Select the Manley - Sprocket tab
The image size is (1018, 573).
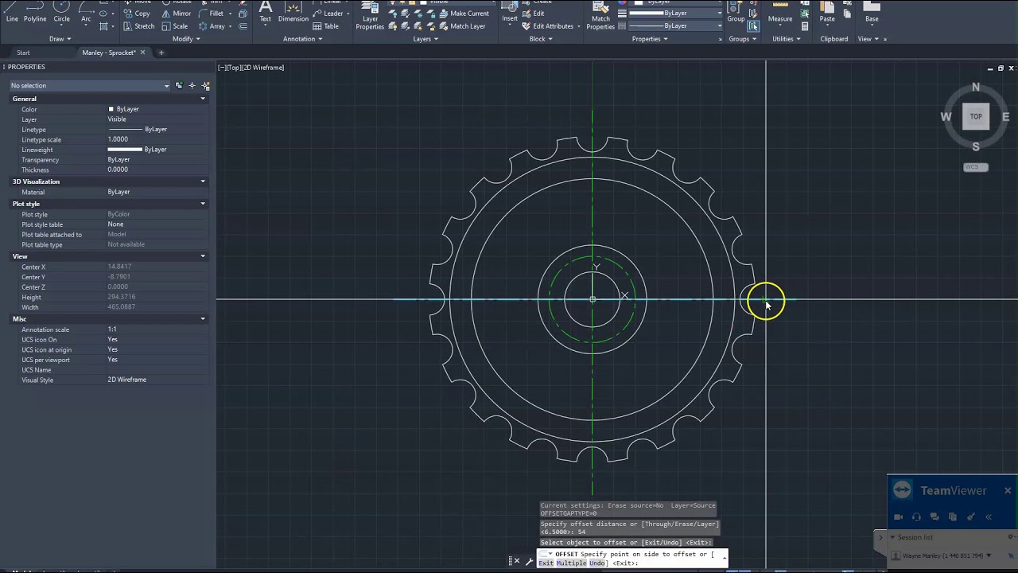[109, 53]
